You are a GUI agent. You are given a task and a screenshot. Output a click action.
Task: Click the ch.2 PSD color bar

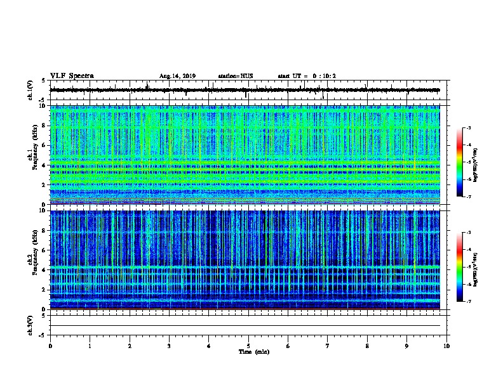point(459,267)
